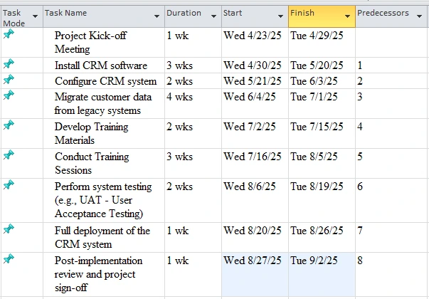
Task: Open the Start column filter dropdown
Action: [280, 15]
